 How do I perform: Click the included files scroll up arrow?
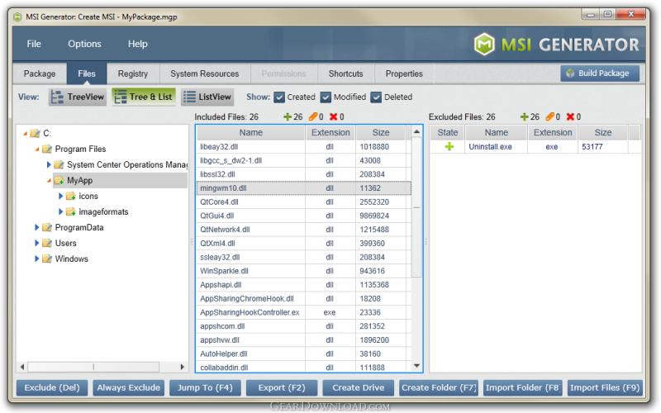(416, 132)
